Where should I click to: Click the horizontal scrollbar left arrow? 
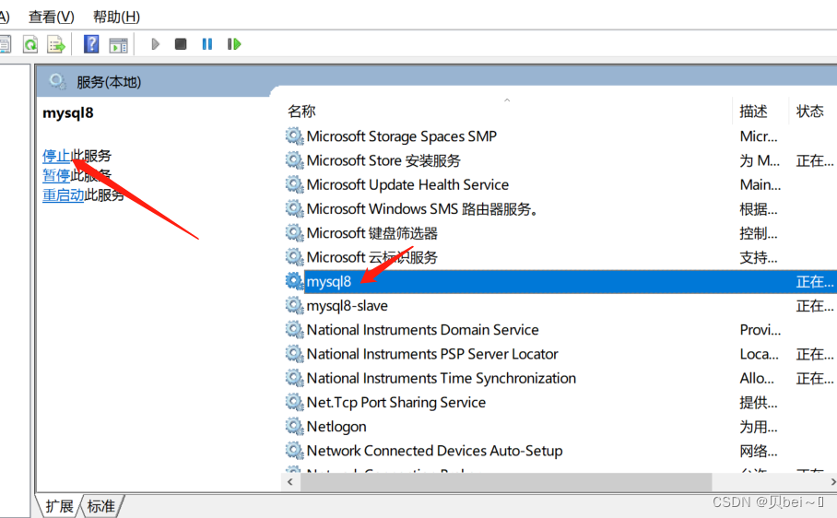(289, 482)
